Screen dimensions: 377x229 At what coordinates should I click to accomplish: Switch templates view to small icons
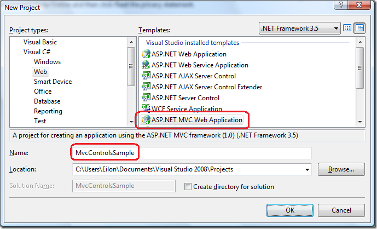point(359,28)
